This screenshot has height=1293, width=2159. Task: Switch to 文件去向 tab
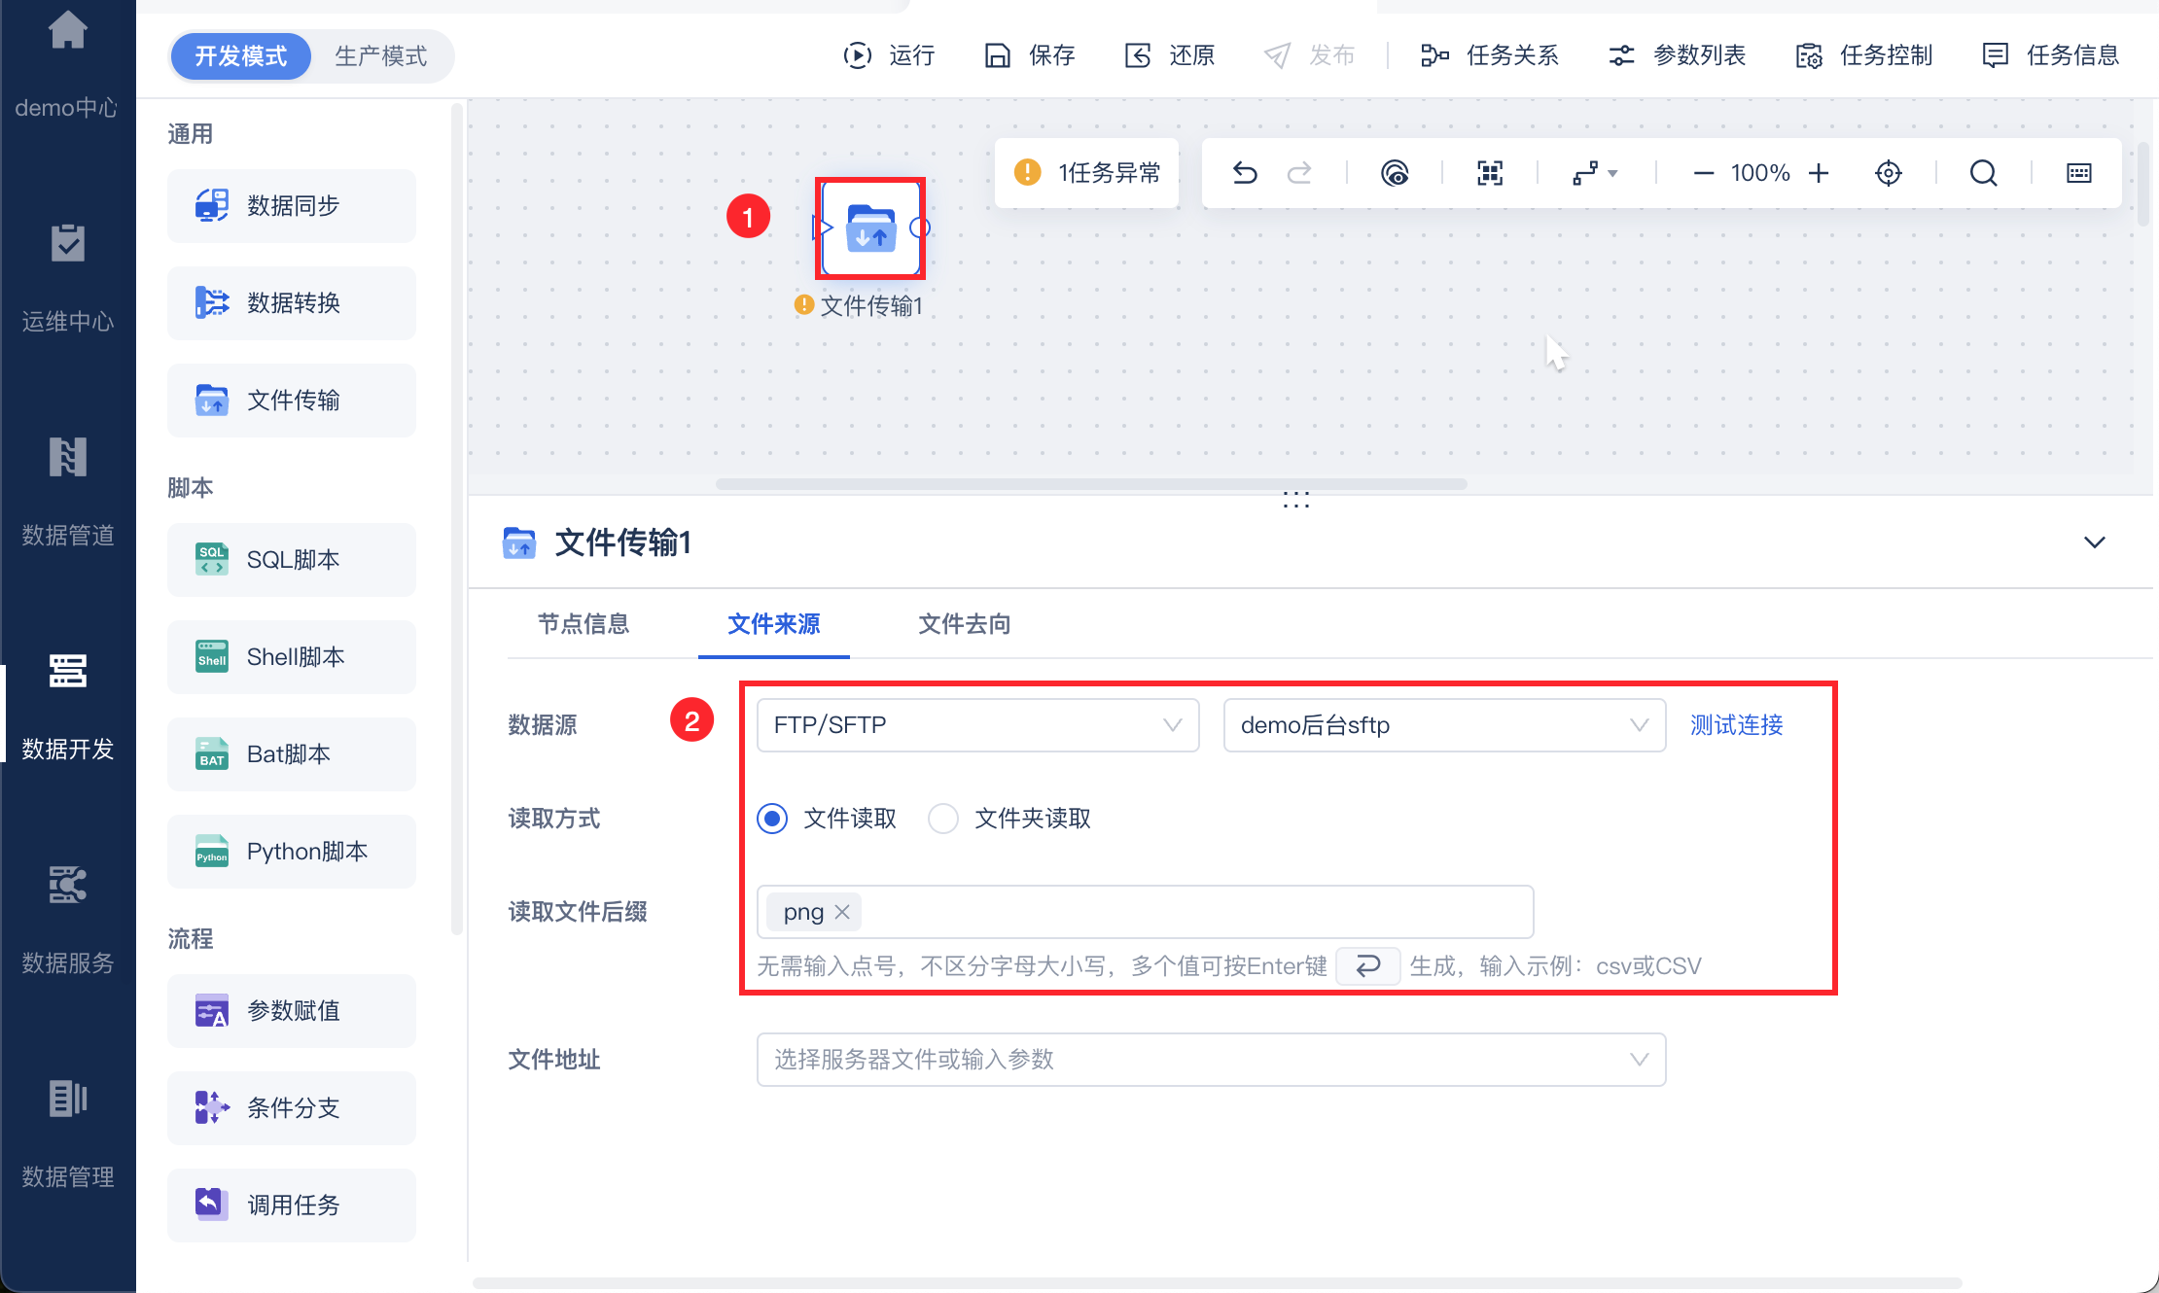964,624
